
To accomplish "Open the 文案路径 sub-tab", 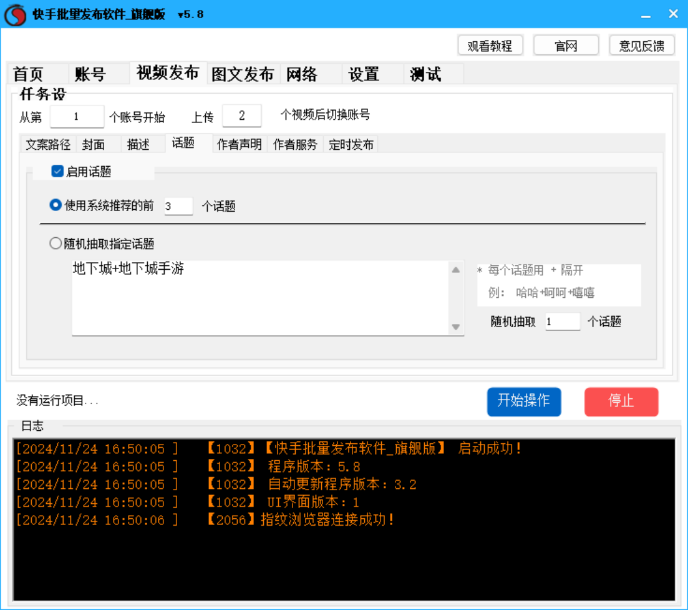I will 48,144.
